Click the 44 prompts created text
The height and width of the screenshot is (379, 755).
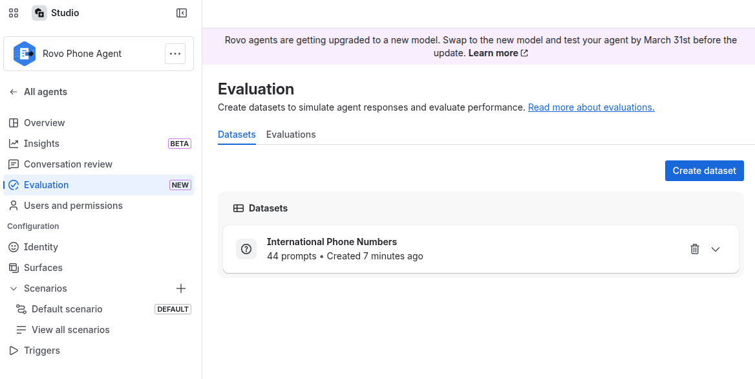pyautogui.click(x=345, y=256)
